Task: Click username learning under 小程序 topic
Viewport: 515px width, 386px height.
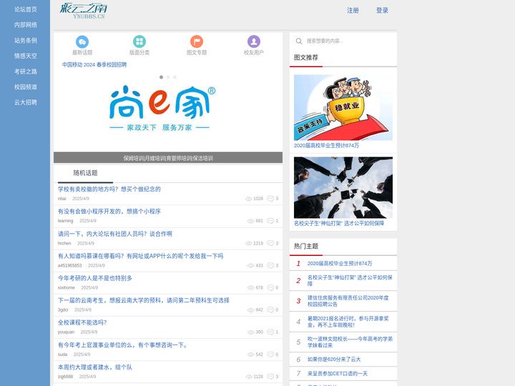Action: pos(65,221)
